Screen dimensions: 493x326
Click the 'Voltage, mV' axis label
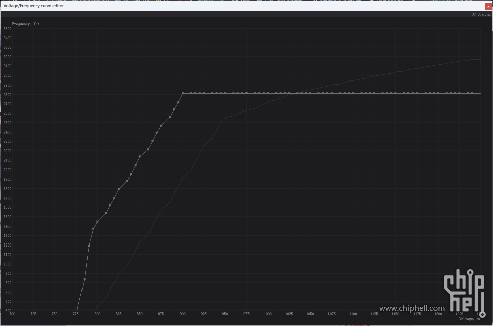[470, 319]
